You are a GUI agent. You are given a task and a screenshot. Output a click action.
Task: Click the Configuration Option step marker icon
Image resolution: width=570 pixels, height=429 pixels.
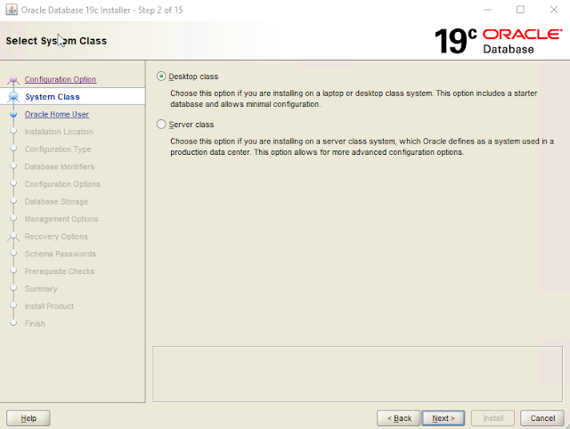(13, 79)
